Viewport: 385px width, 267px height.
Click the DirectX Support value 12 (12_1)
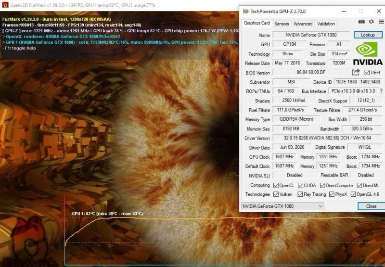[366, 101]
